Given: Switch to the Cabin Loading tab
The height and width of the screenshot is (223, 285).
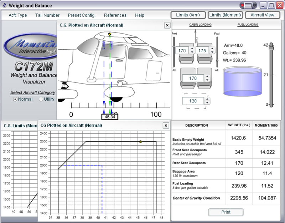Looking at the screenshot, I should [200, 25].
